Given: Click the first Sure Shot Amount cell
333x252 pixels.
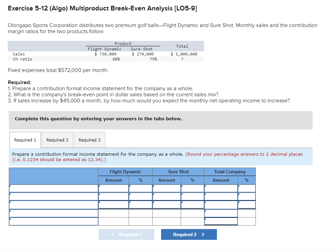Looking at the screenshot, I should click(x=166, y=188).
